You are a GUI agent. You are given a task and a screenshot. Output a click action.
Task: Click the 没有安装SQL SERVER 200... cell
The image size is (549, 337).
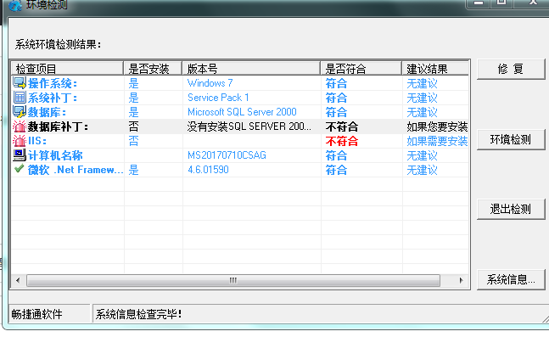[x=249, y=126]
